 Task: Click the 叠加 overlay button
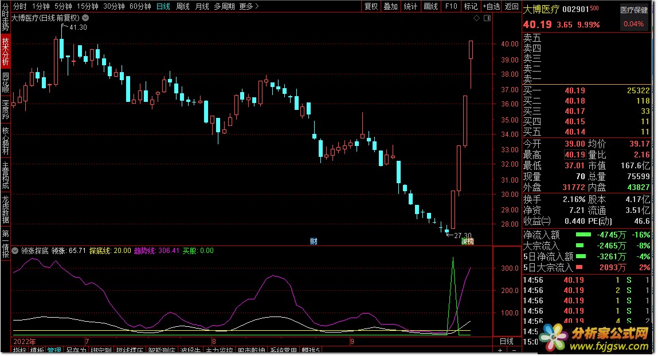(x=391, y=6)
